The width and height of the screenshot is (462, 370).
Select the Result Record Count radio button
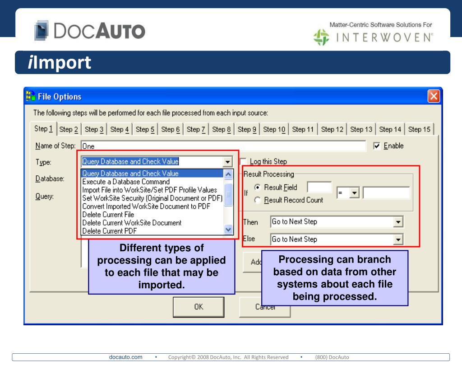tap(258, 200)
